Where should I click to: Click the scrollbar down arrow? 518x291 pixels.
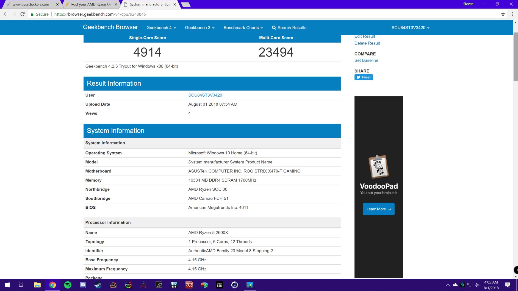516,276
